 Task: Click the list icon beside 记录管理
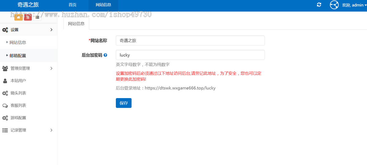pos(5,130)
